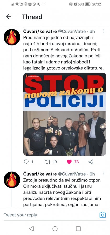The image size is (110, 235).
Task: Open the @CuvariVatre handle on the first tweet
Action: [x=72, y=32]
